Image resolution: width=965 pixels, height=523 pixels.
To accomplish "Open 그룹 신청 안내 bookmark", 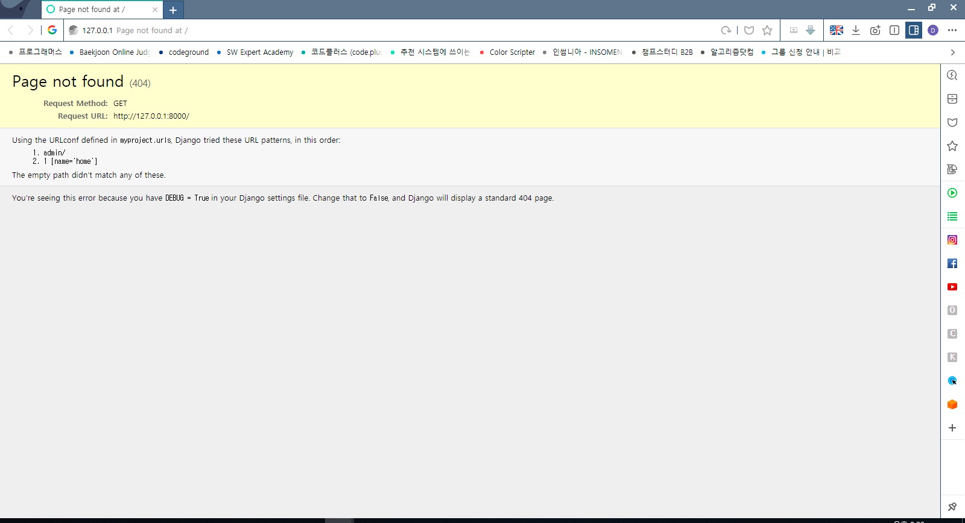I will pos(801,52).
